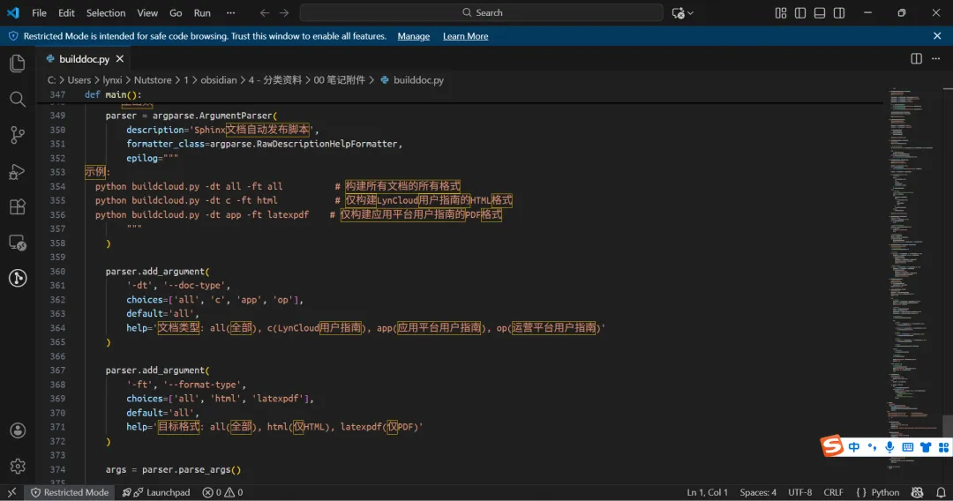Open Run and Debug view

pos(18,171)
